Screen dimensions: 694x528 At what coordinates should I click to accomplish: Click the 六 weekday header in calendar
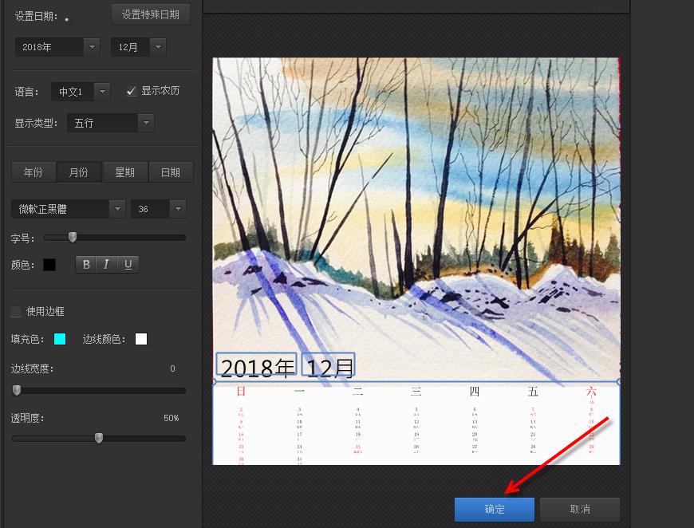pos(591,392)
